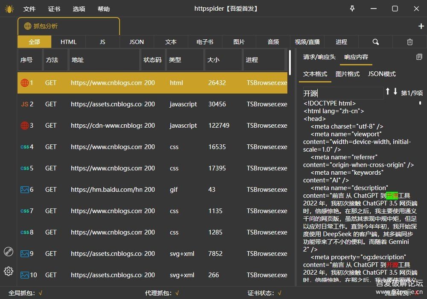Viewport: 427px width, 299px height.
Task: Click the link icon above the gear
Action: point(9,252)
